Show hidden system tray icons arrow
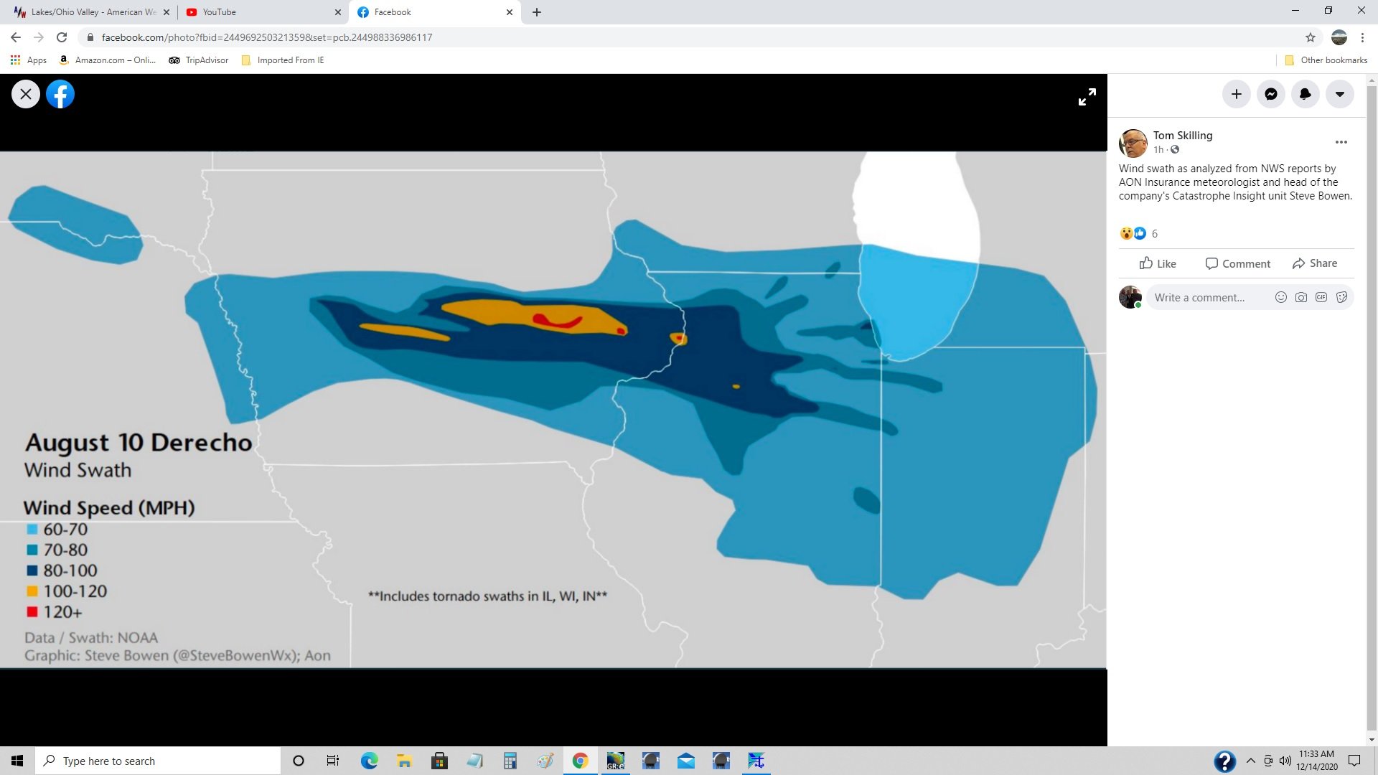Viewport: 1378px width, 775px height. [x=1250, y=761]
